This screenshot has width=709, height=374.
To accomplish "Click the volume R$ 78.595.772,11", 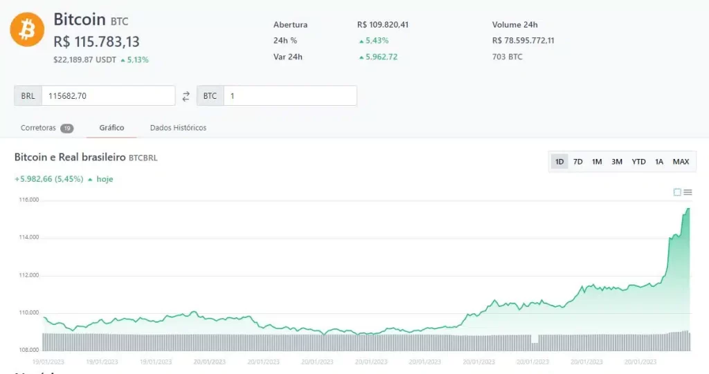I will click(523, 41).
